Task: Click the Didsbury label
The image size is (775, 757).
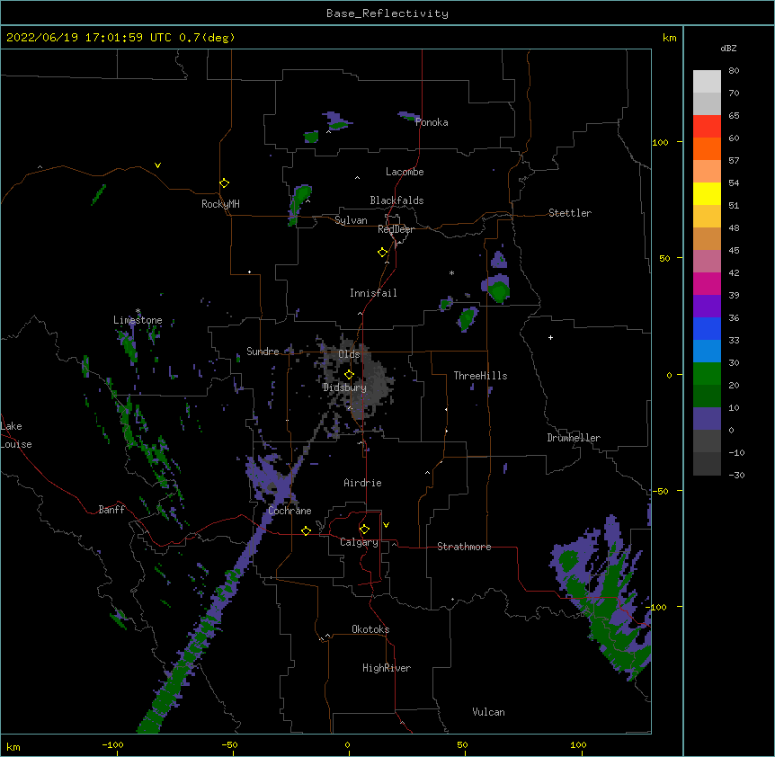Action: coord(344,387)
